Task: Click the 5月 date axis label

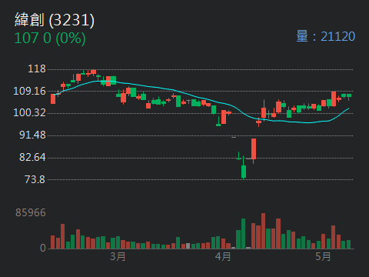Action: [x=323, y=256]
